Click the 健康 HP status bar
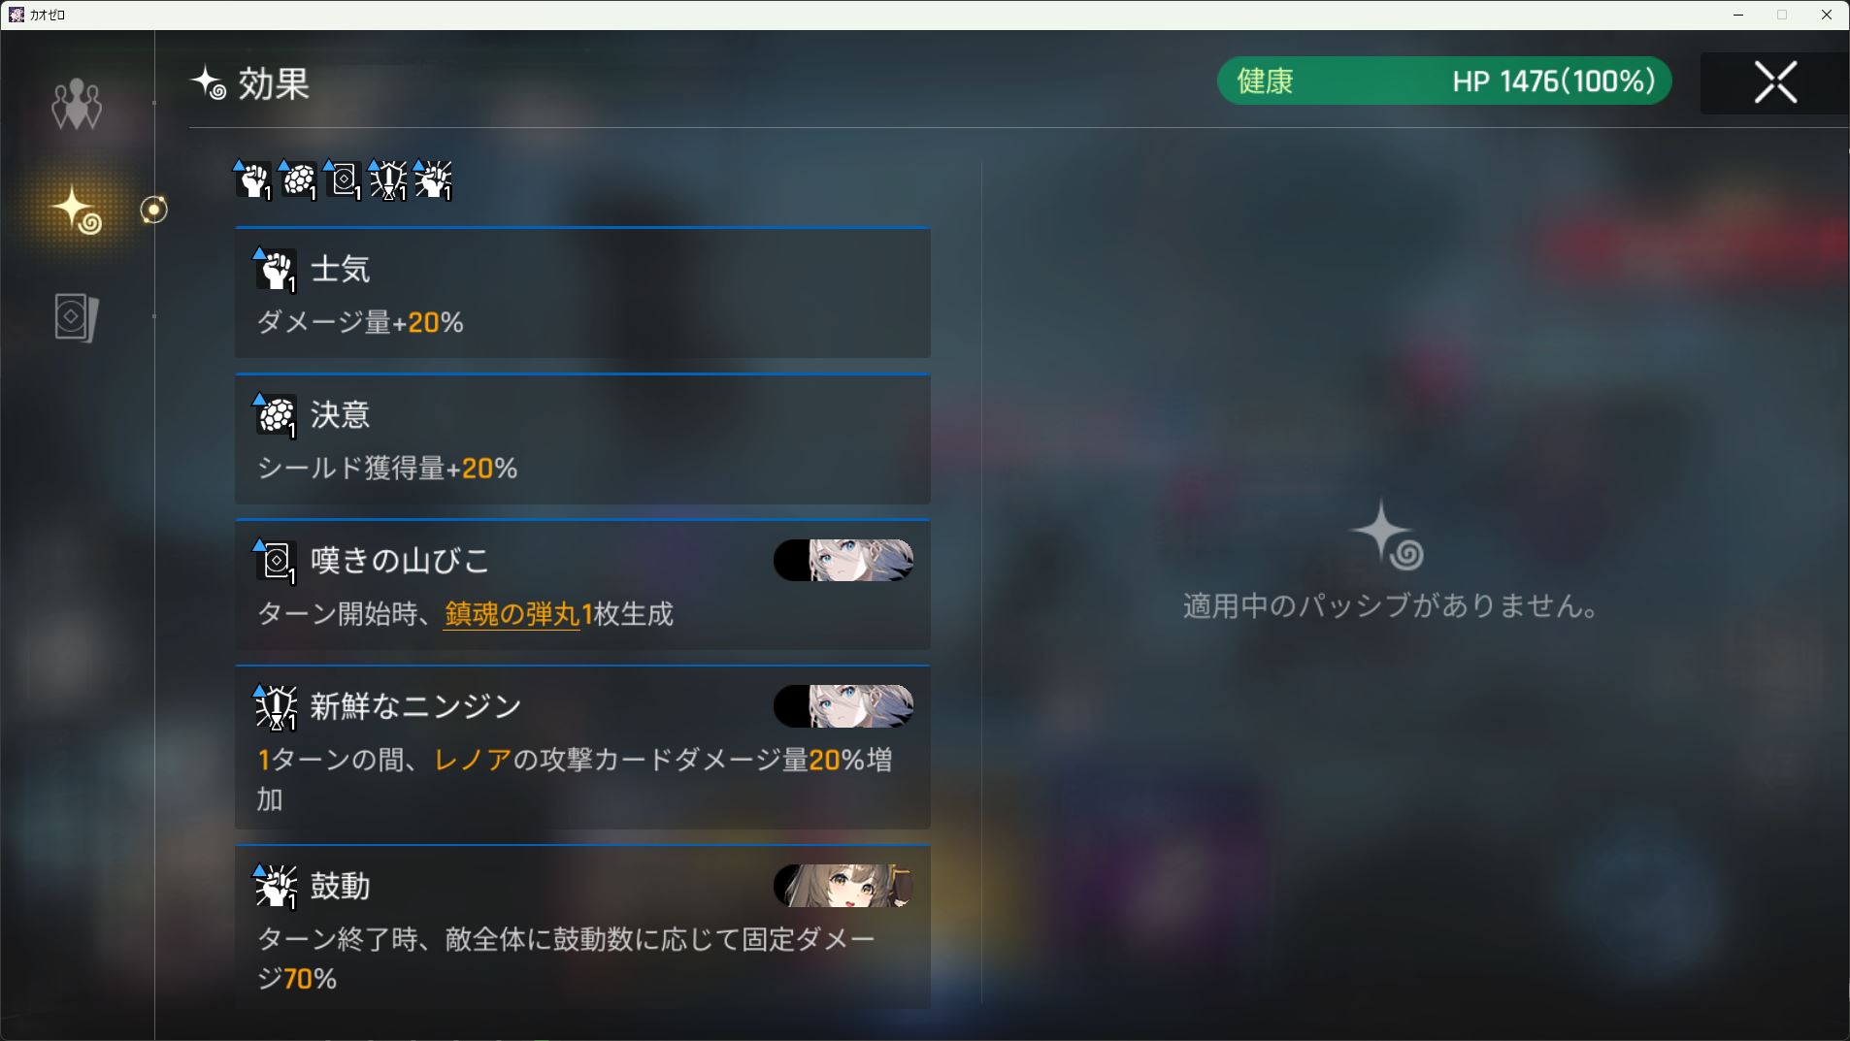 (1444, 81)
